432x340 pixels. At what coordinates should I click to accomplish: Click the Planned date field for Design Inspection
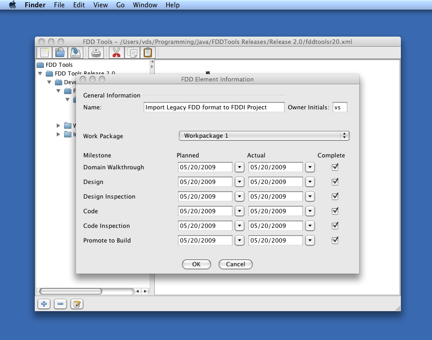pyautogui.click(x=205, y=196)
